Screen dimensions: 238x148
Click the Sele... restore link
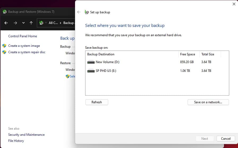point(72,76)
